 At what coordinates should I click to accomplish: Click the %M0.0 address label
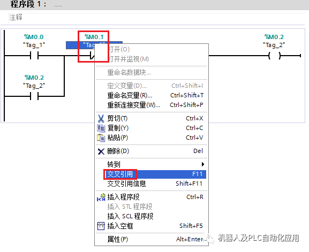pyautogui.click(x=34, y=37)
